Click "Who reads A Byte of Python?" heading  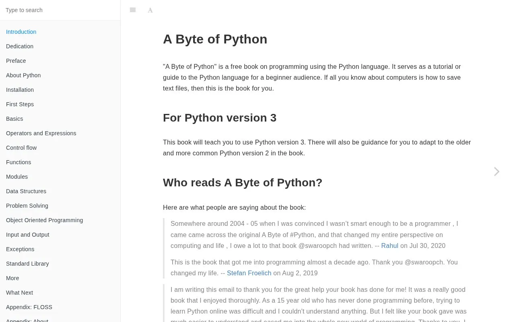click(x=243, y=182)
